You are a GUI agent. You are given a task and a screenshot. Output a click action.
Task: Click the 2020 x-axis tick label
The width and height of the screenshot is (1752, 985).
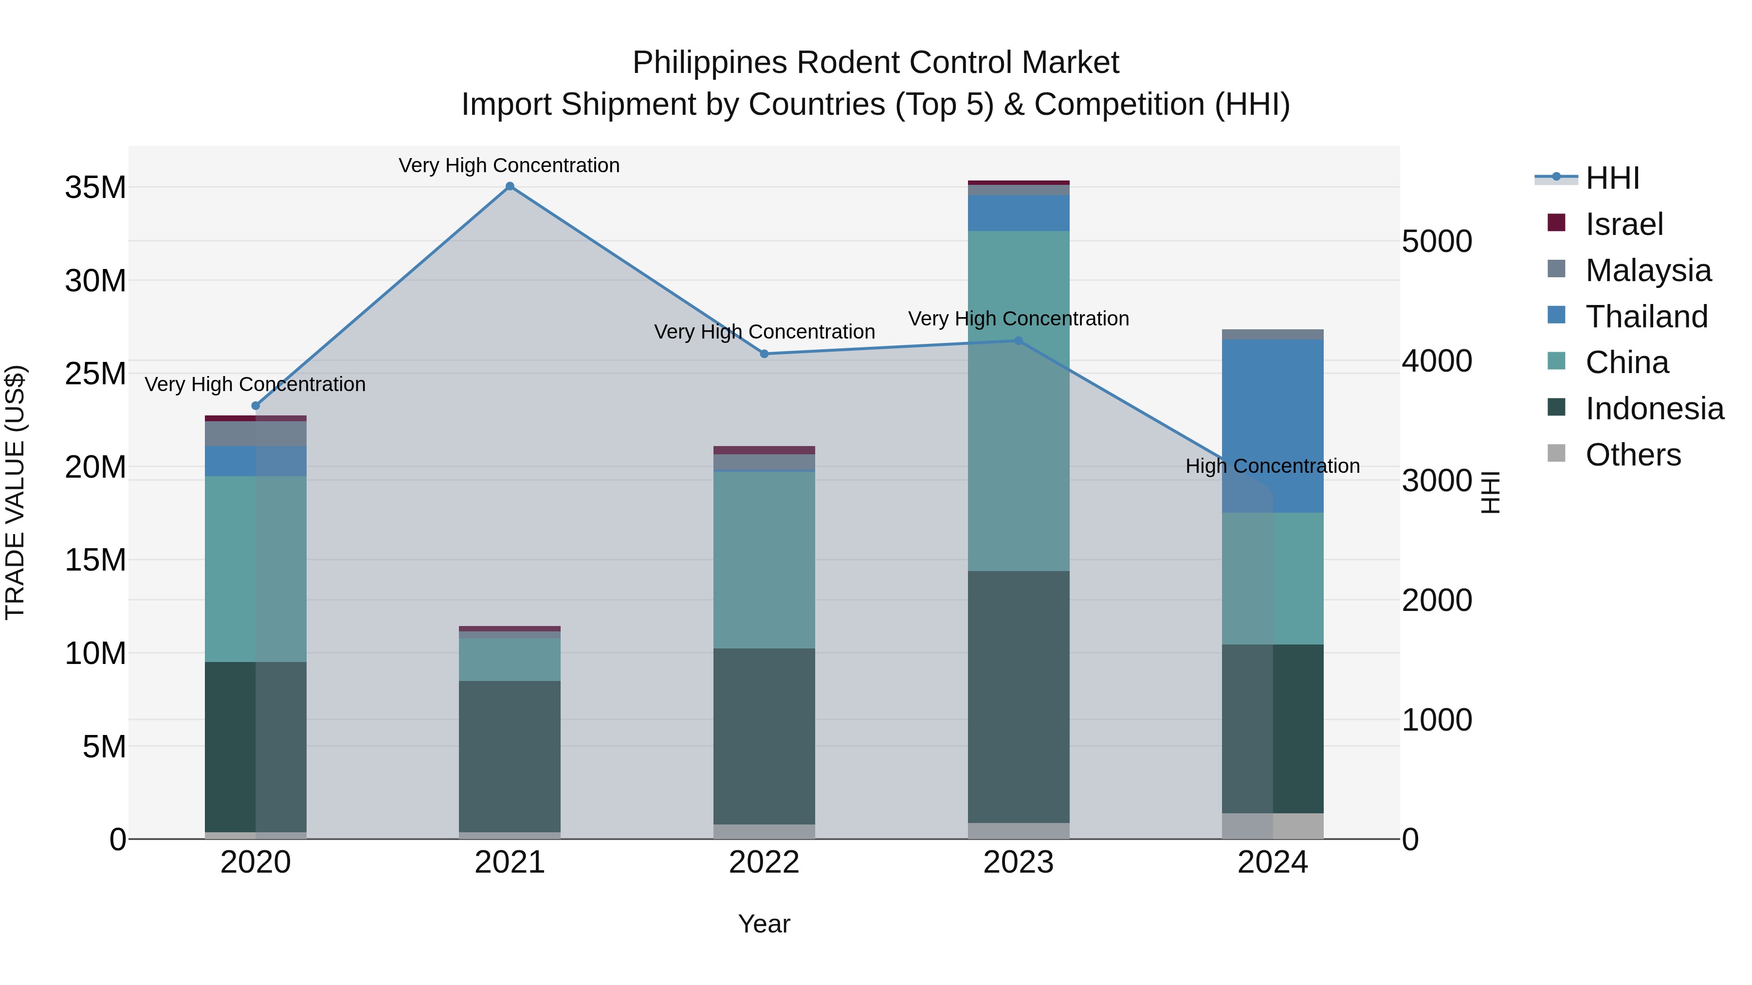255,862
